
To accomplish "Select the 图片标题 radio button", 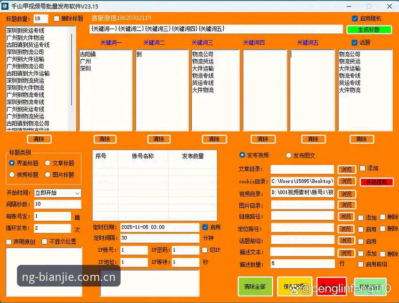I will 48,175.
